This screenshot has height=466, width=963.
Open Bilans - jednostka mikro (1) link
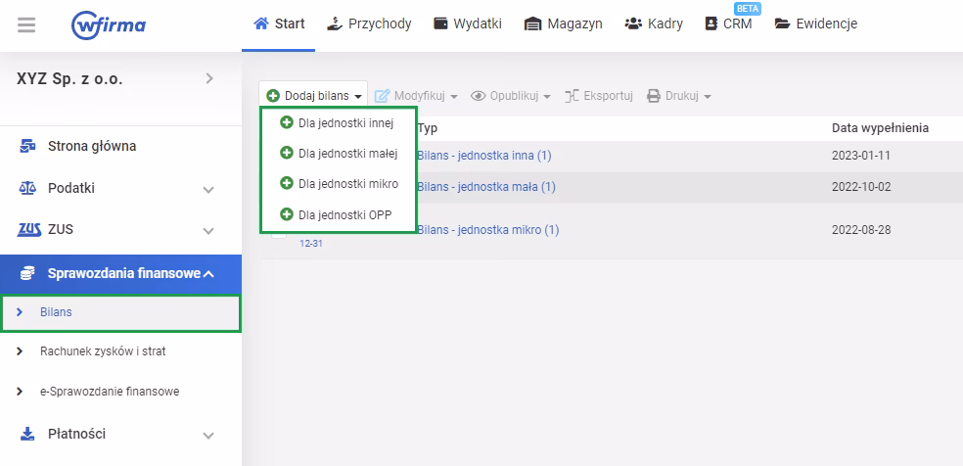[x=487, y=230]
